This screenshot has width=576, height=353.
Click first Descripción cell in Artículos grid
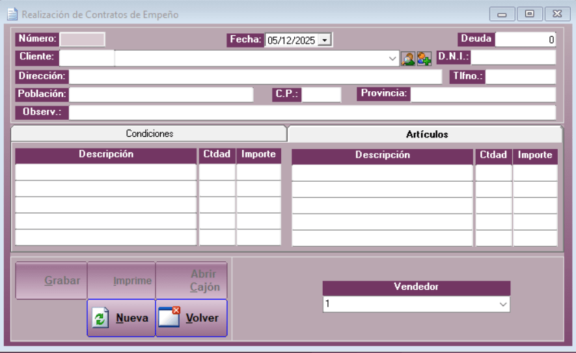pyautogui.click(x=382, y=173)
